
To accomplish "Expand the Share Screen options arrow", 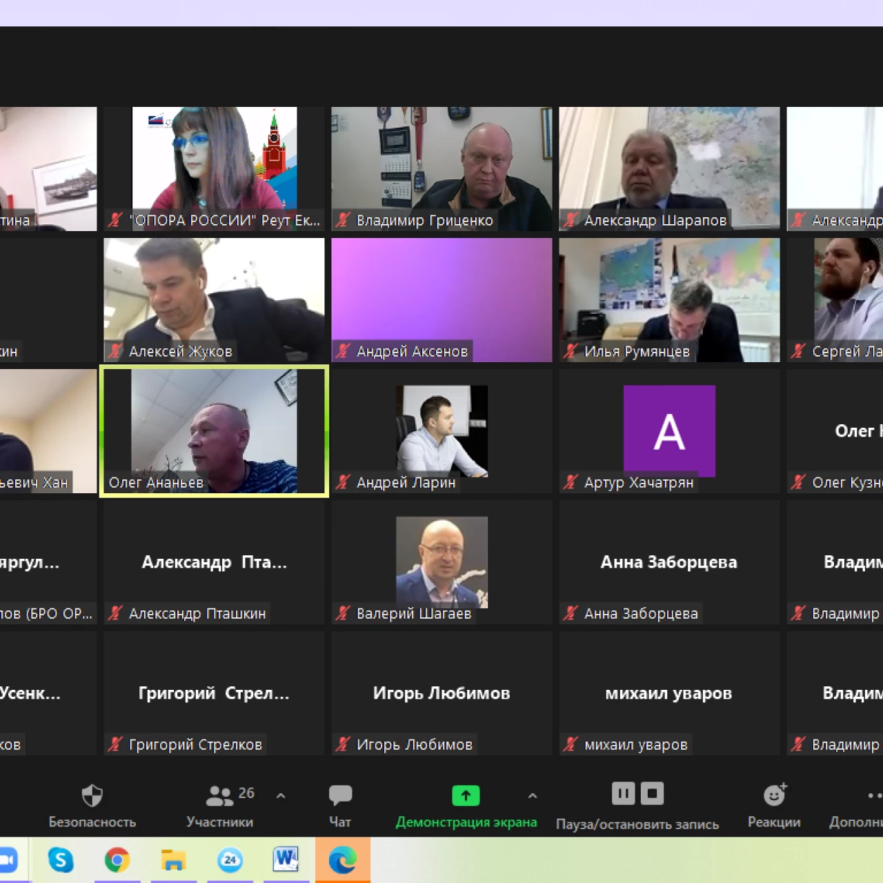I will (x=533, y=795).
